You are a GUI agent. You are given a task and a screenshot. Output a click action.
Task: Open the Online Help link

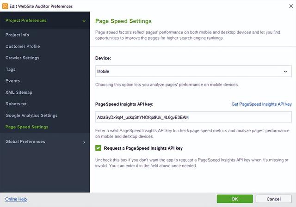(16, 199)
